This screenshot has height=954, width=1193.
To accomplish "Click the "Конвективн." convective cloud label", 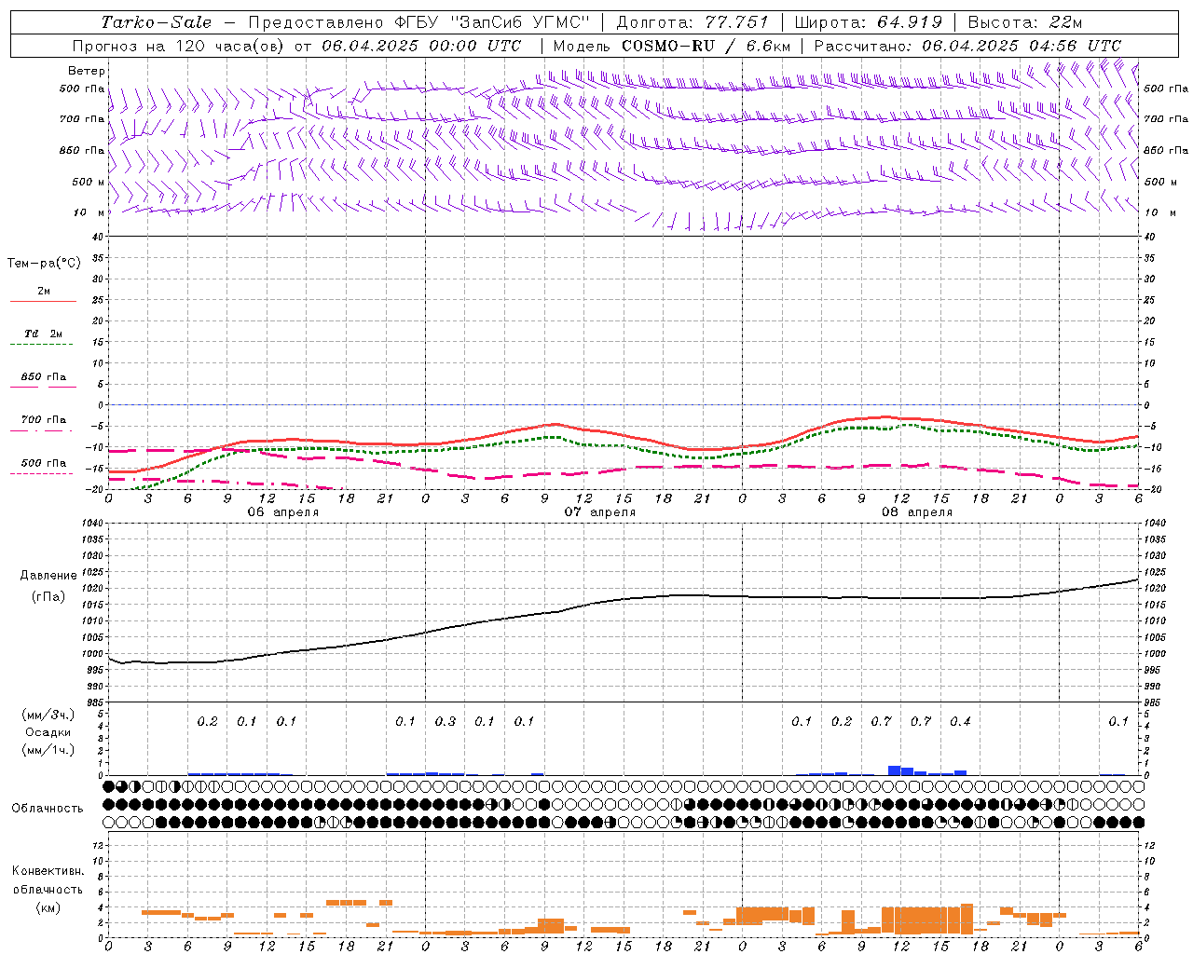I will point(48,871).
